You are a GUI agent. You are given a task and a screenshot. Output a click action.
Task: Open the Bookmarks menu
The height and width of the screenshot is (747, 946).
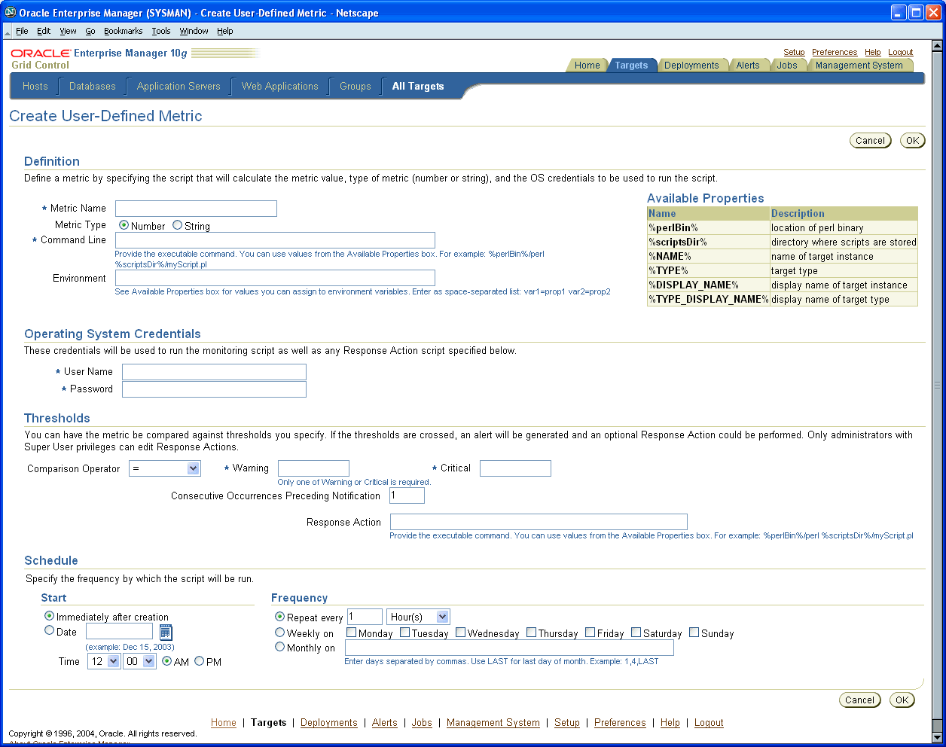click(123, 31)
